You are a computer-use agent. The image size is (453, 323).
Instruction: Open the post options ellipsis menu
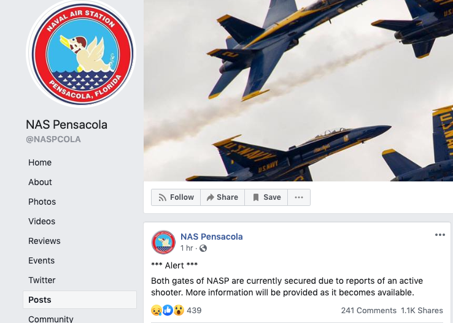pyautogui.click(x=439, y=235)
